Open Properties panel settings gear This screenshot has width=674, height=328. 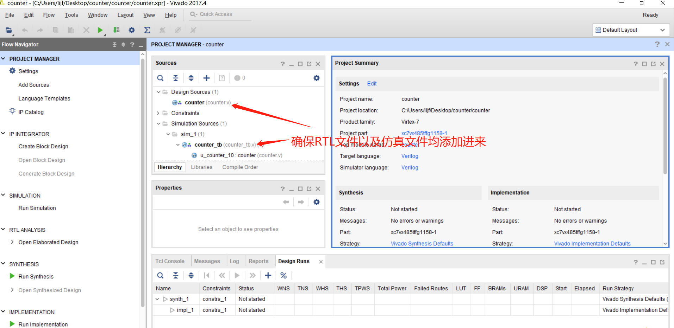point(317,202)
